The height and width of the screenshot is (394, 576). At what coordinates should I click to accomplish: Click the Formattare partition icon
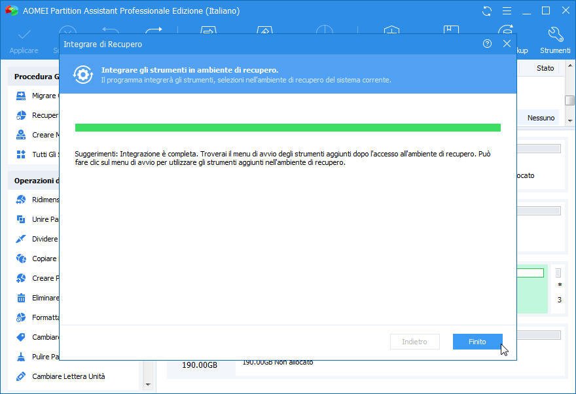tap(21, 317)
